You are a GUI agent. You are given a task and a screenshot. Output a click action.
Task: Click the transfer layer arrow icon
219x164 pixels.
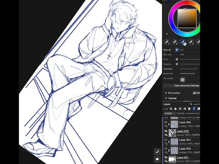(x=180, y=109)
